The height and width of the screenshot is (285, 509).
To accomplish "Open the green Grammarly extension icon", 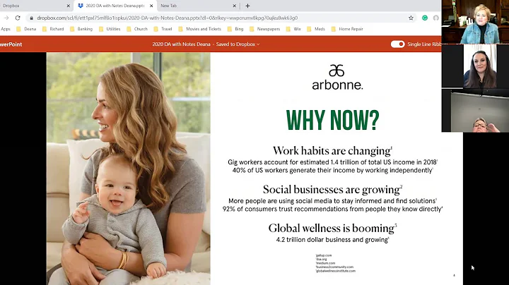I will pos(425,18).
